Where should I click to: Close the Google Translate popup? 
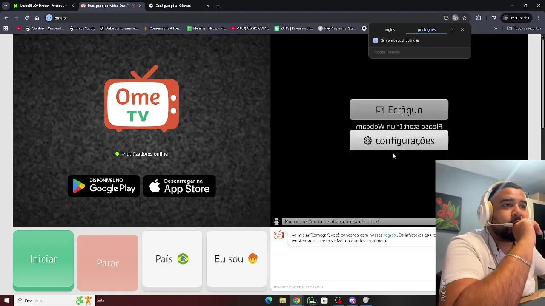462,30
